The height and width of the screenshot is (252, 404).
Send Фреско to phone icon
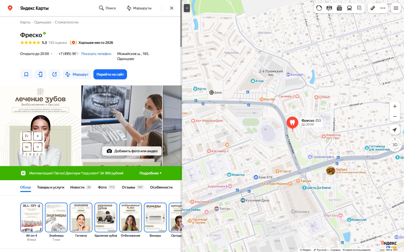tap(40, 74)
